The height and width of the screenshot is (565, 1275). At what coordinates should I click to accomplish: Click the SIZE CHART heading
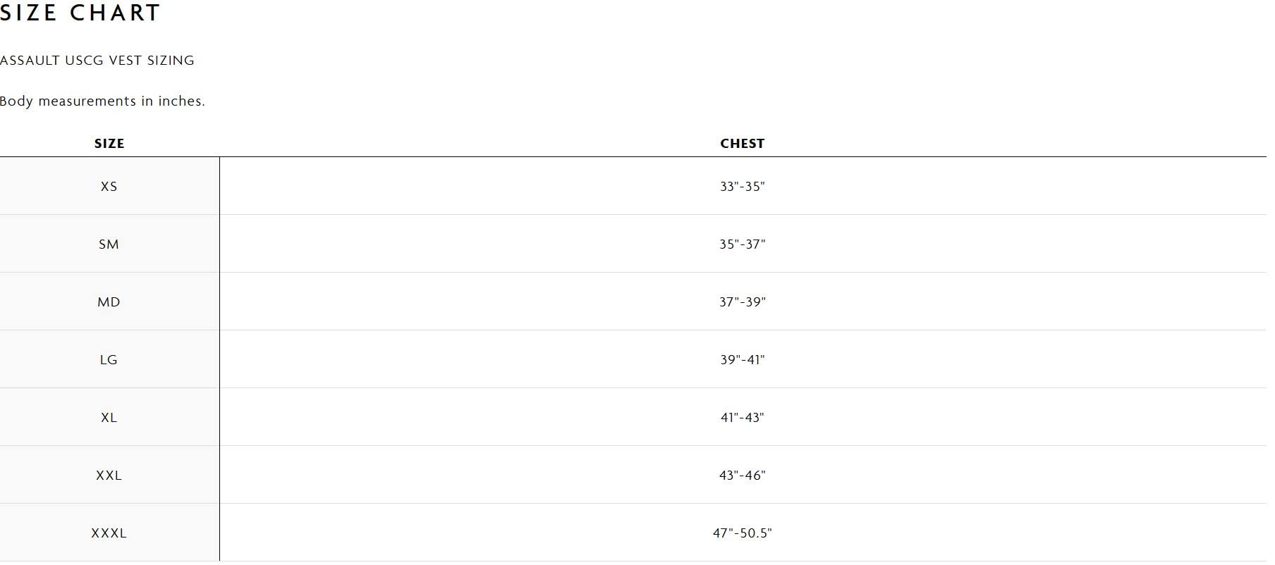tap(80, 13)
